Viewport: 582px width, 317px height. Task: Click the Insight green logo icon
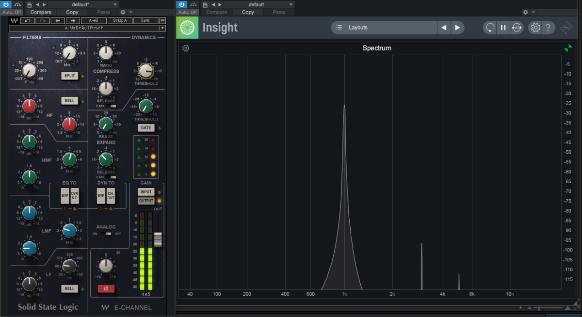188,28
